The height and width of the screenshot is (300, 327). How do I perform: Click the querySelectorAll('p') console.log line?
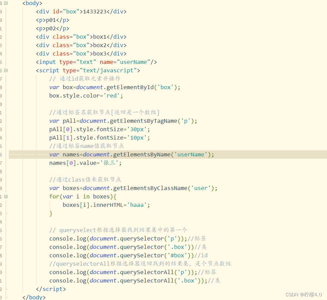point(132,272)
